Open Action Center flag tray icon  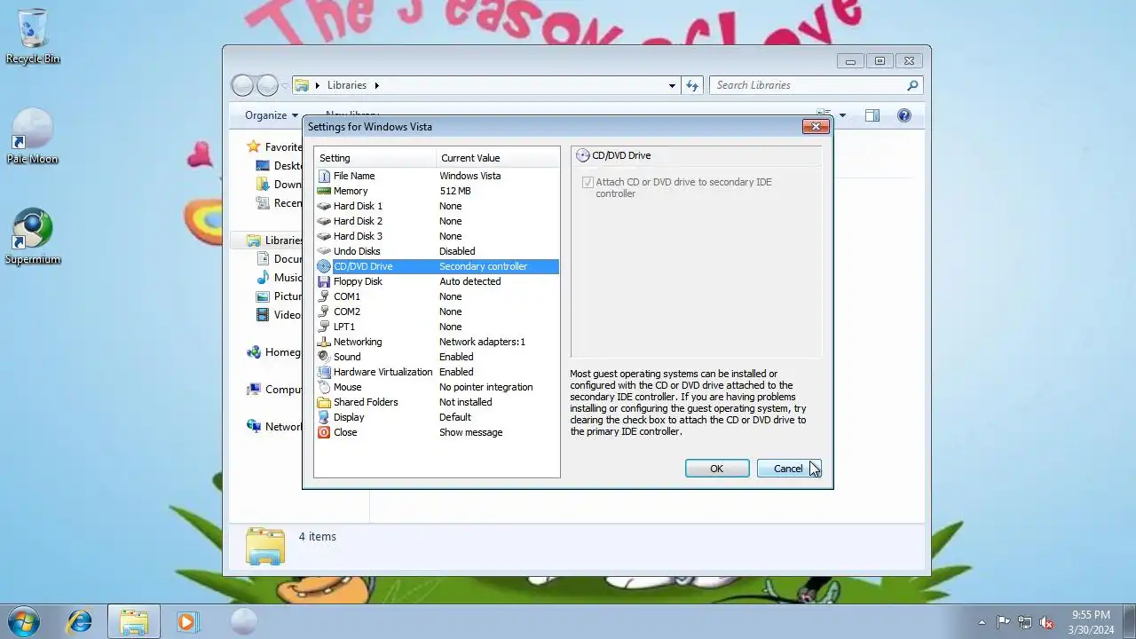1004,622
